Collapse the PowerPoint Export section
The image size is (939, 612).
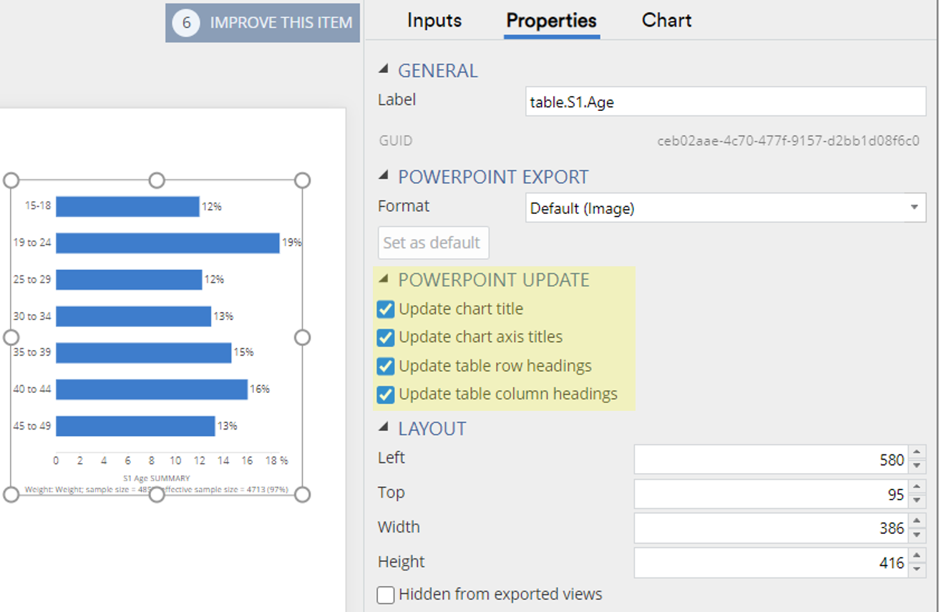384,175
